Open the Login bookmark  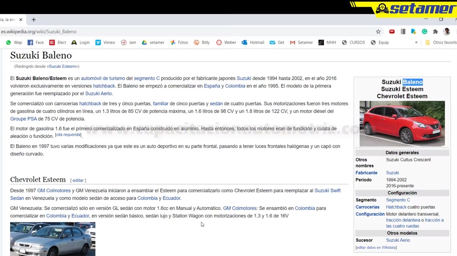[x=80, y=42]
